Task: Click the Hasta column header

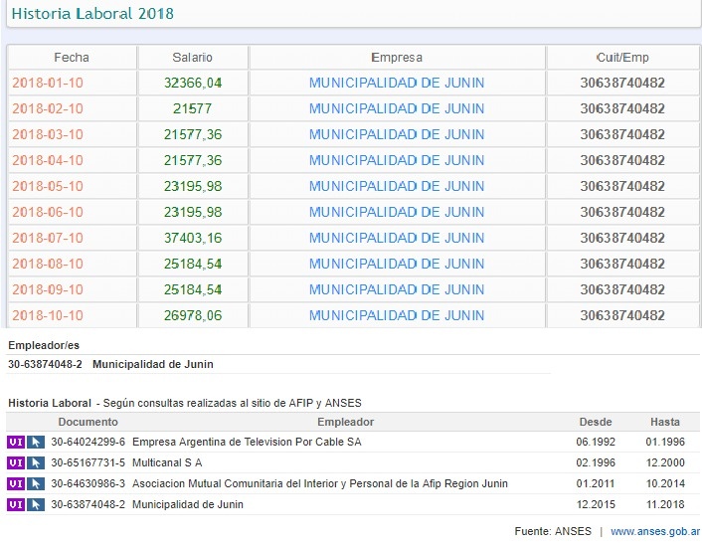Action: click(x=665, y=422)
